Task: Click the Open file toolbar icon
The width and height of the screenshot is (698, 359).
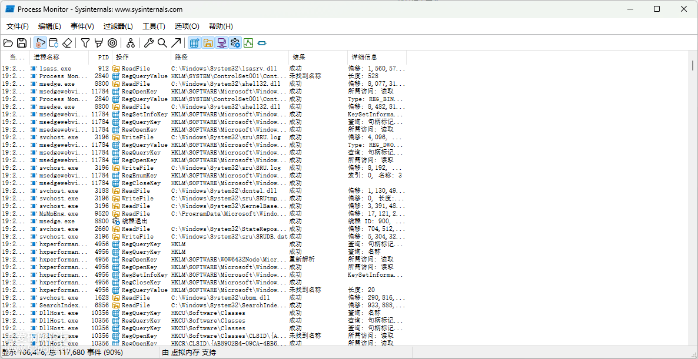Action: tap(8, 43)
